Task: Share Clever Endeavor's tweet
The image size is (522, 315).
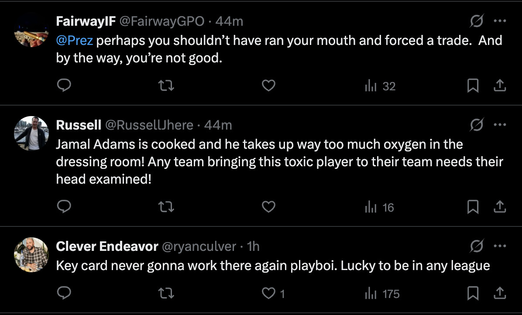Action: click(x=499, y=294)
